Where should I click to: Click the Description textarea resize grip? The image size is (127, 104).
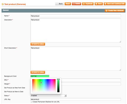coord(120,41)
